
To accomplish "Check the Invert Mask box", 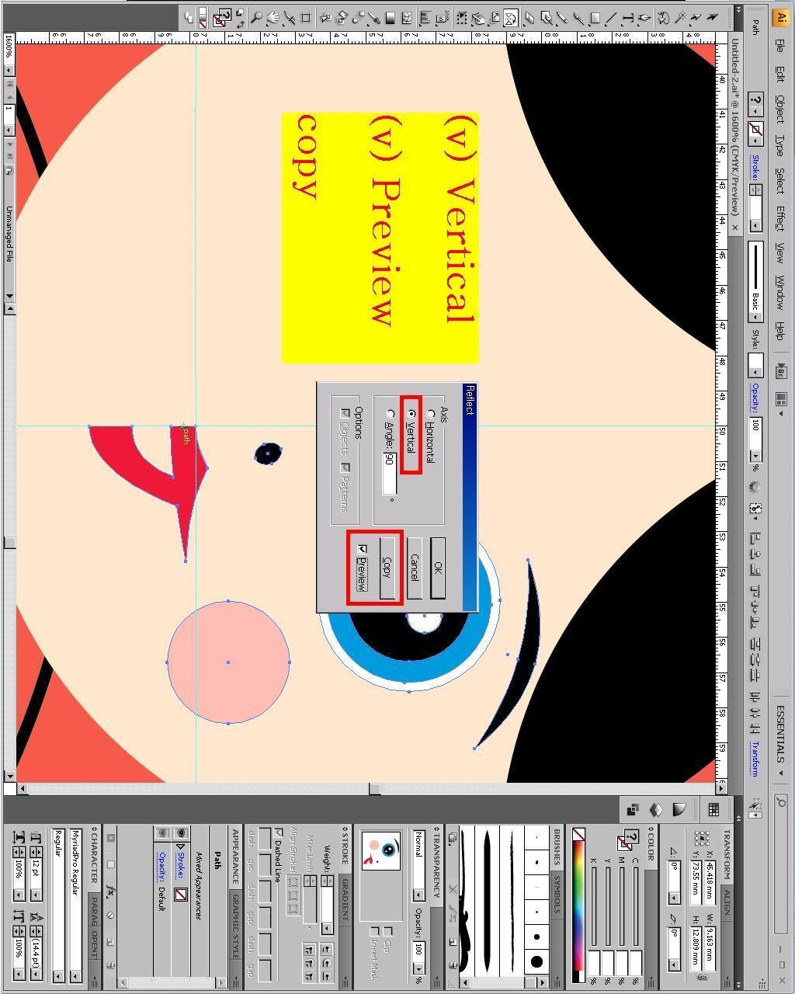I will coord(375,931).
